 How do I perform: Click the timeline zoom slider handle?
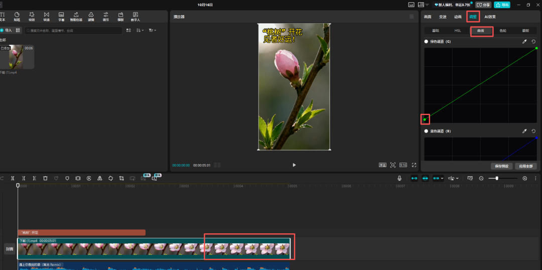click(497, 178)
